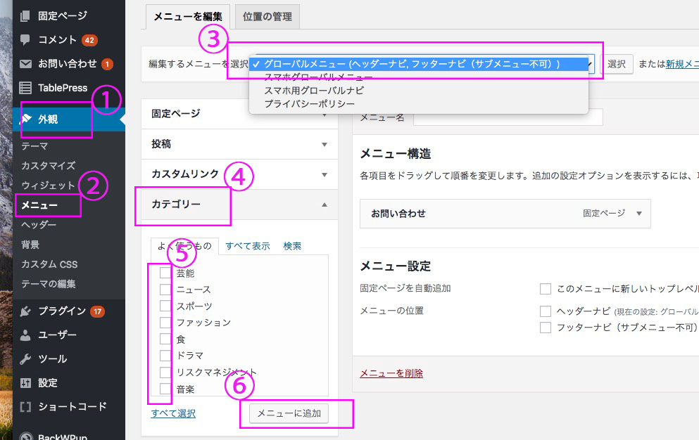Open カスタム CSS in the sidebar
699x440 pixels.
pos(49,264)
